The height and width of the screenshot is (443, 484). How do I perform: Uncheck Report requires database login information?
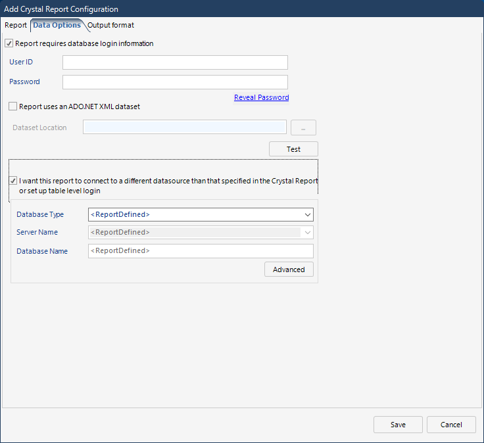(x=9, y=43)
